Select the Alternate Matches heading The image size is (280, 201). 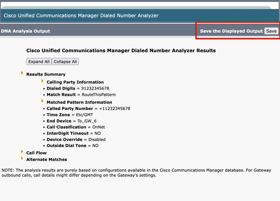(46, 160)
